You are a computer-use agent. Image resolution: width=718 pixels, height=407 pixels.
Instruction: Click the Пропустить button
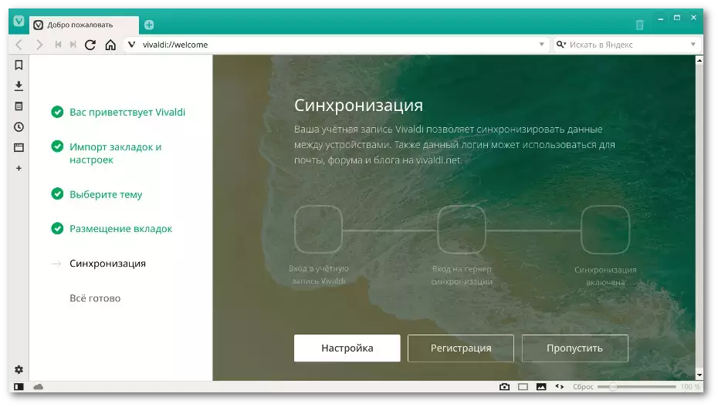[x=574, y=348]
